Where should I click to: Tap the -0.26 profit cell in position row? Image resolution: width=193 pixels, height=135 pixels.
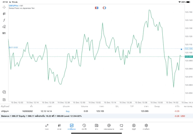(177, 111)
